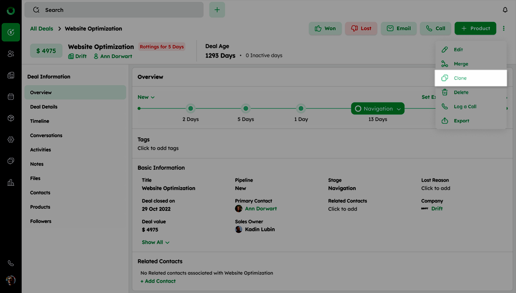
Task: Open the reports bar chart sidebar icon
Action: coord(11,183)
